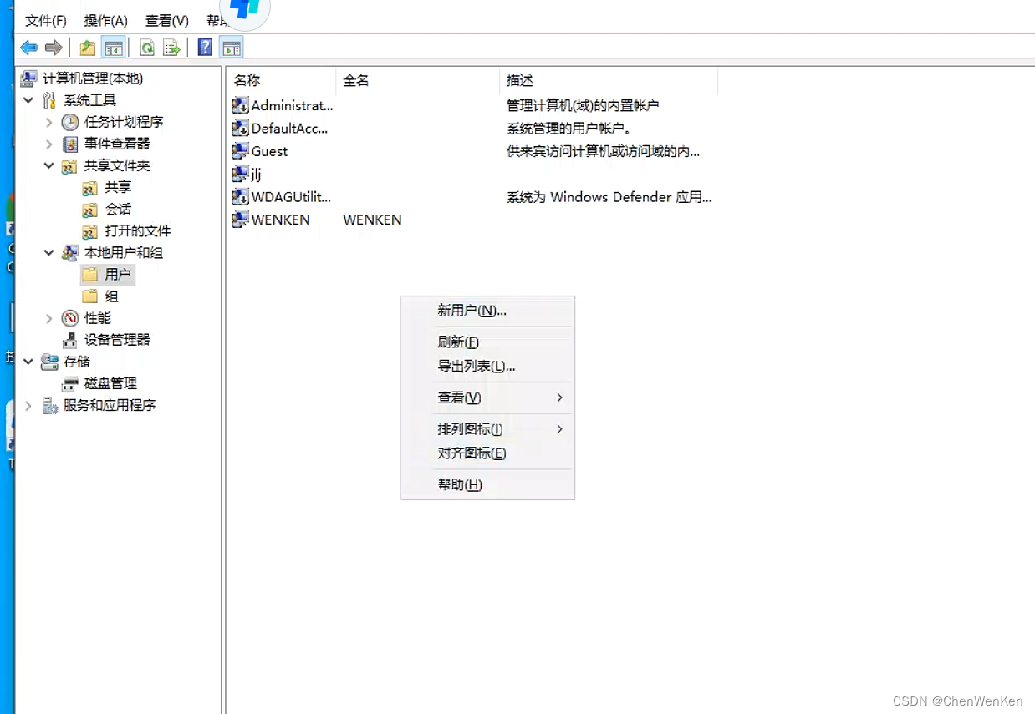Choose 新用户(N)... from the context menu
The height and width of the screenshot is (714, 1035).
click(487, 311)
